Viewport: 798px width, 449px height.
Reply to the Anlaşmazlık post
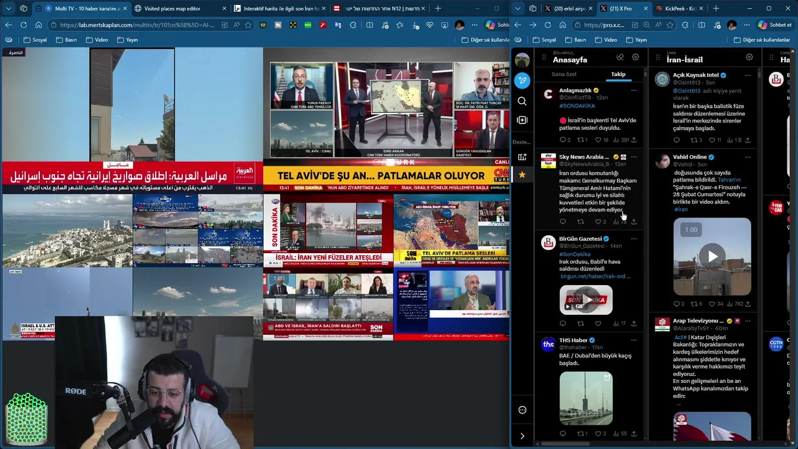point(564,140)
